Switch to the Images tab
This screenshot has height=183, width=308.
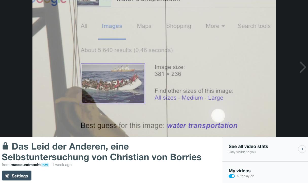(112, 26)
